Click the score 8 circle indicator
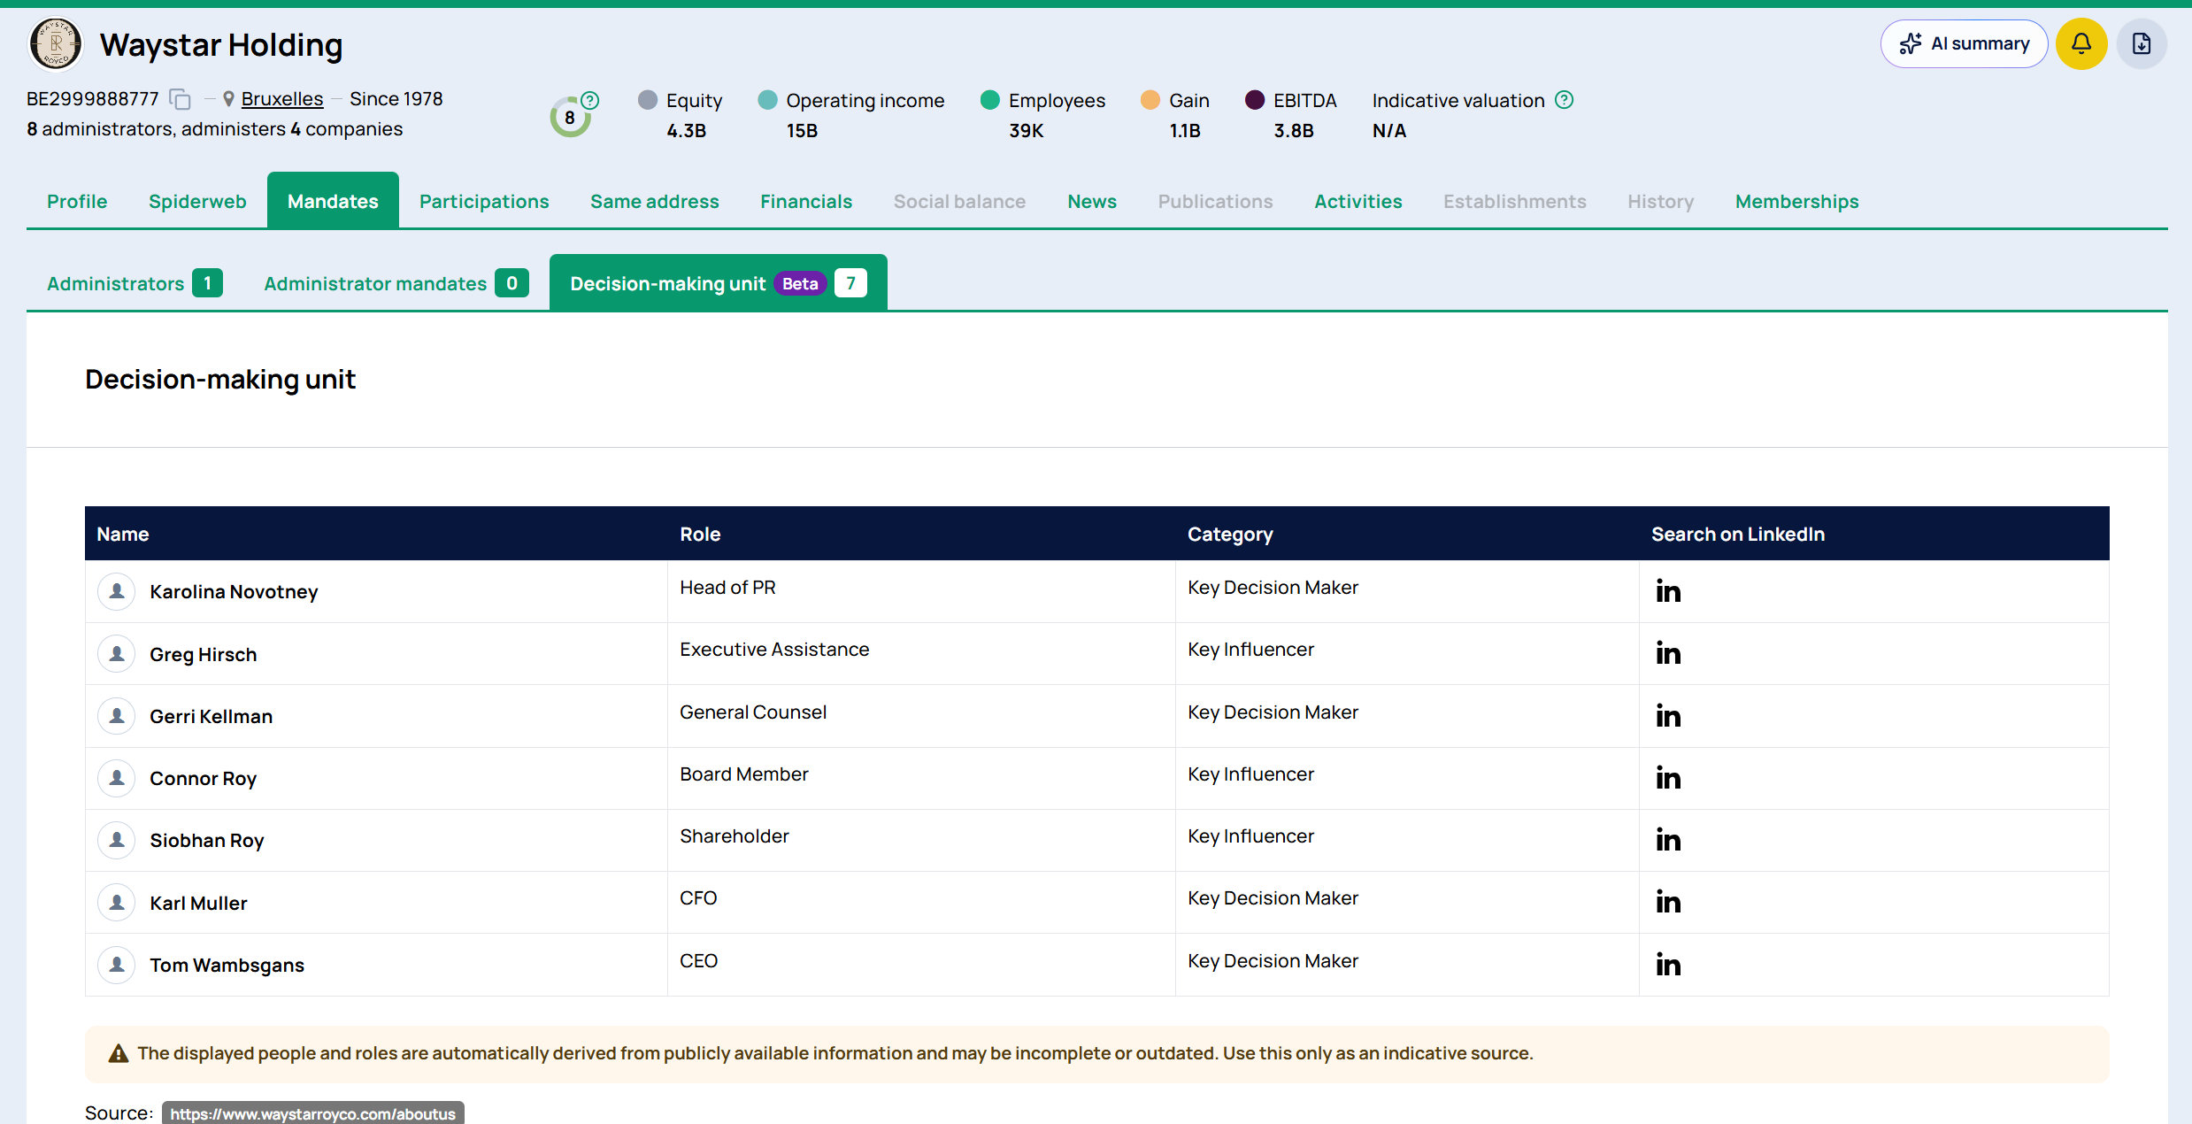This screenshot has width=2192, height=1124. coord(570,118)
